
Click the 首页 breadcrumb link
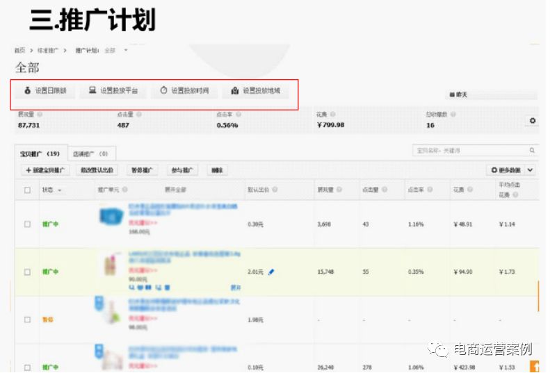(19, 51)
